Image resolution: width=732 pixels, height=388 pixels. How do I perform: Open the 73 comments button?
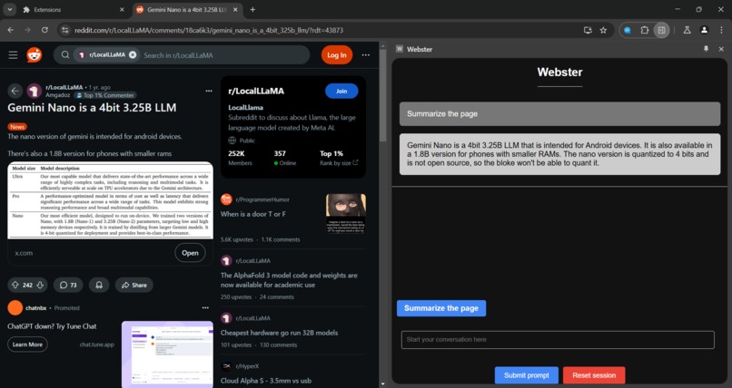68,285
